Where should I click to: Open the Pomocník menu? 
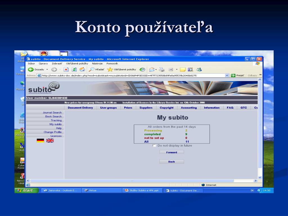pyautogui.click(x=112, y=64)
